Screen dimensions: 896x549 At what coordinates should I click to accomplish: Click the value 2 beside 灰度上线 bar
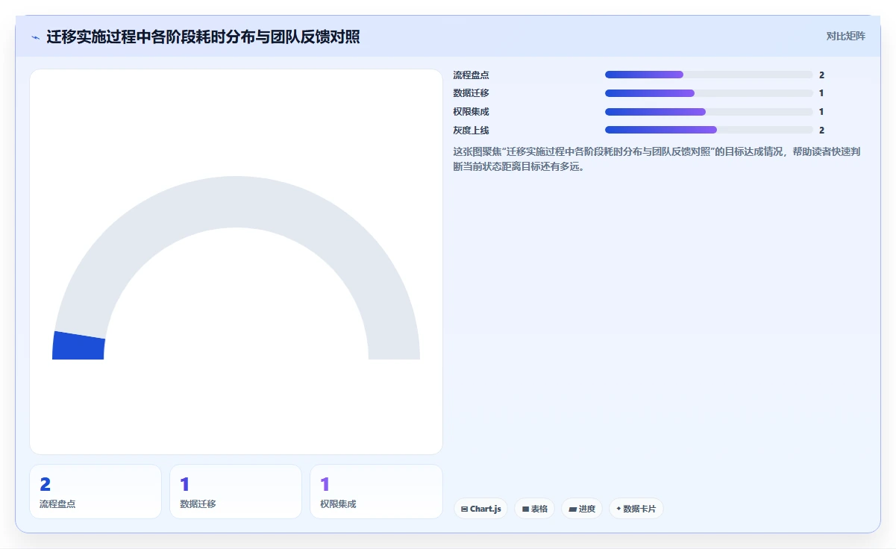[x=821, y=131]
